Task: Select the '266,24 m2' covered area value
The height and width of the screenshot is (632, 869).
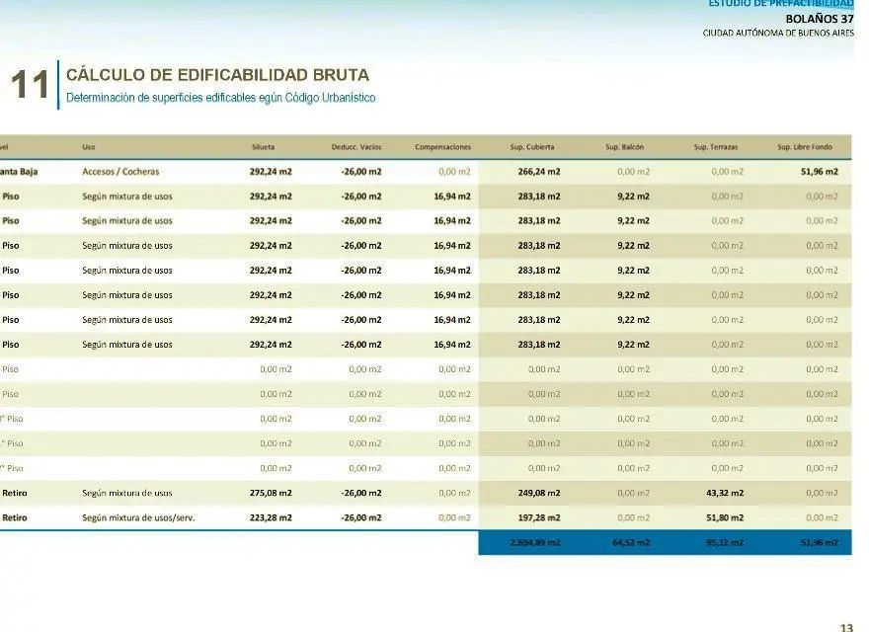Action: point(539,172)
